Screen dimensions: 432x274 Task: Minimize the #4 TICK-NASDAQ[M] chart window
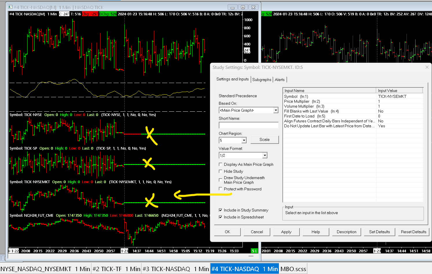click(x=232, y=7)
